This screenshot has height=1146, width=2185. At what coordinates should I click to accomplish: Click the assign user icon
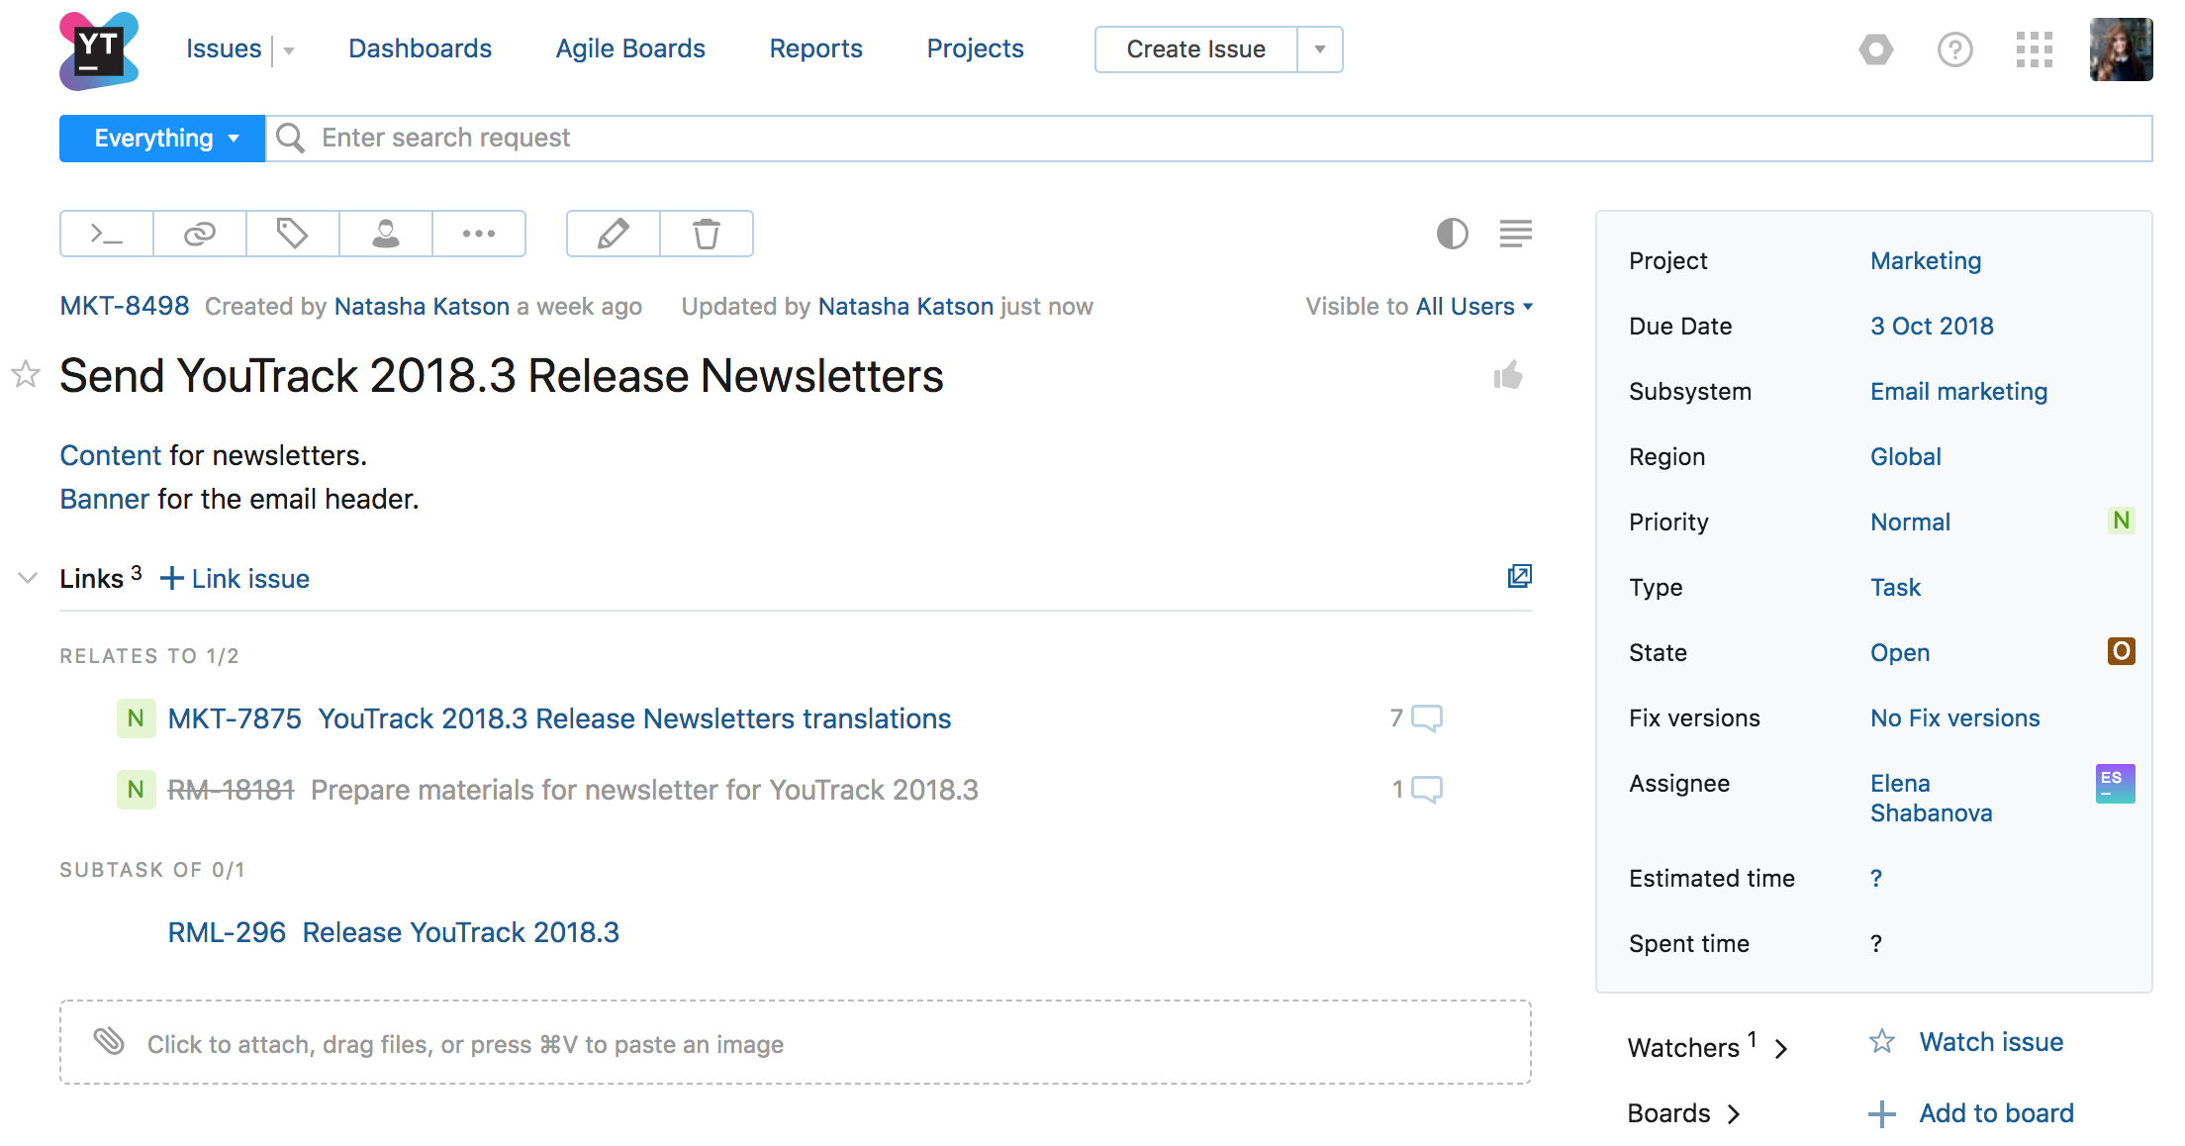(x=384, y=233)
